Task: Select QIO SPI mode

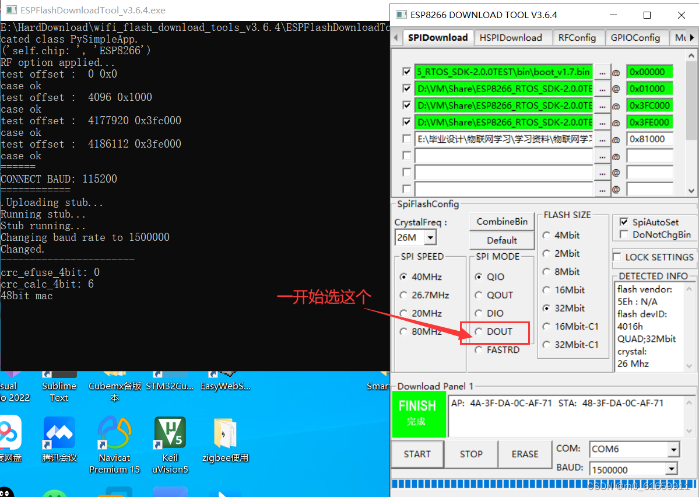Action: click(479, 276)
